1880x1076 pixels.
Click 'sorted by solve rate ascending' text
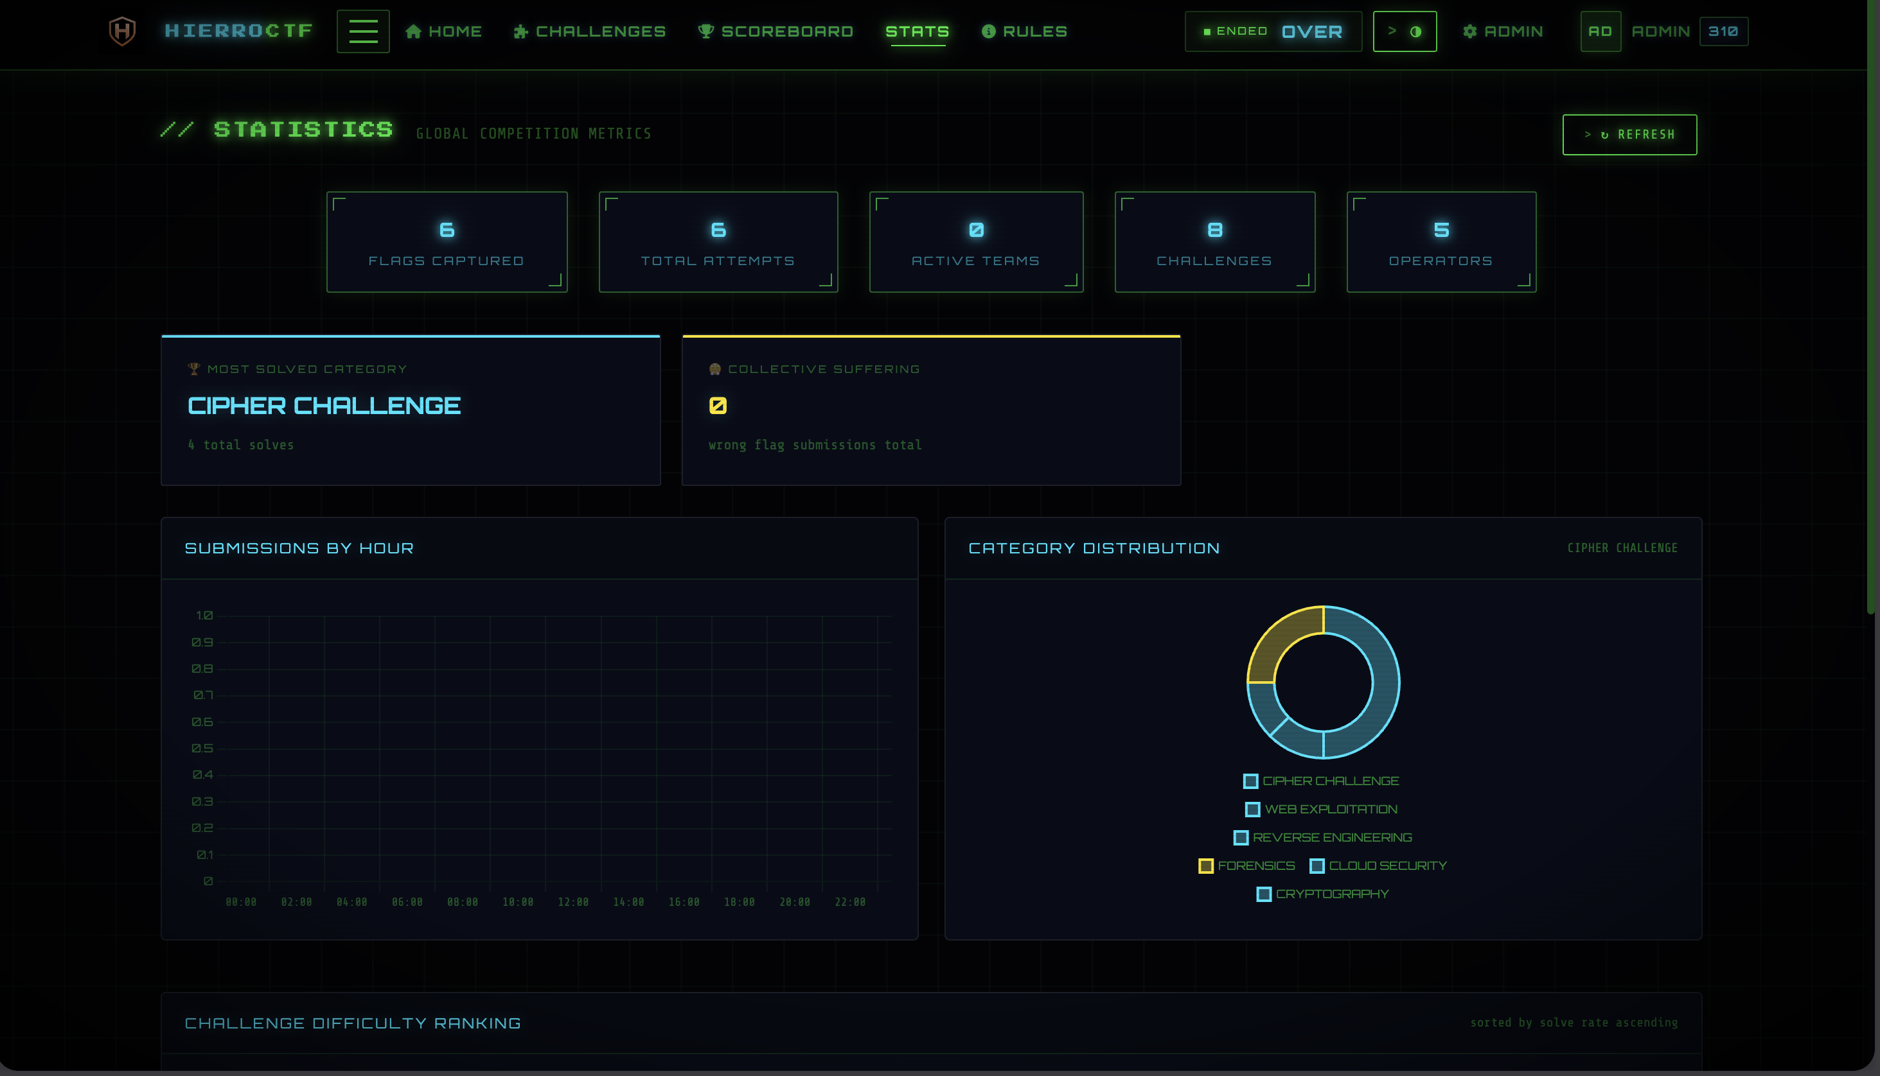[x=1574, y=1022]
